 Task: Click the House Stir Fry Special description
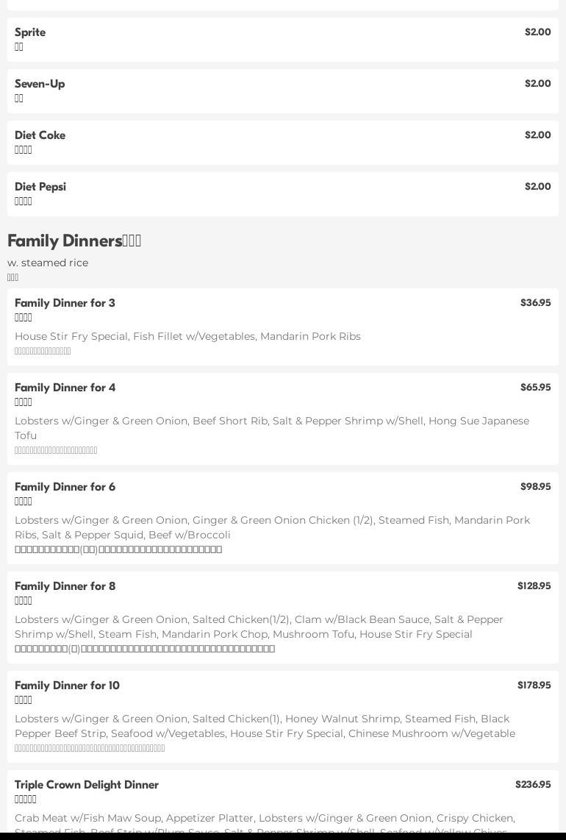(187, 336)
